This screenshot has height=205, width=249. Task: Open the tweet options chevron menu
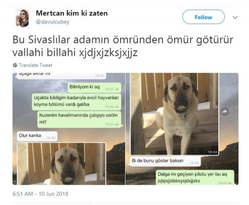coord(235,17)
